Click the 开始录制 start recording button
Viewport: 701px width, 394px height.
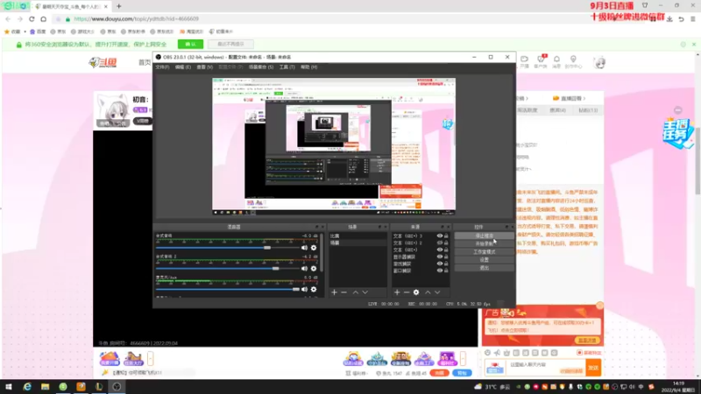tap(485, 244)
